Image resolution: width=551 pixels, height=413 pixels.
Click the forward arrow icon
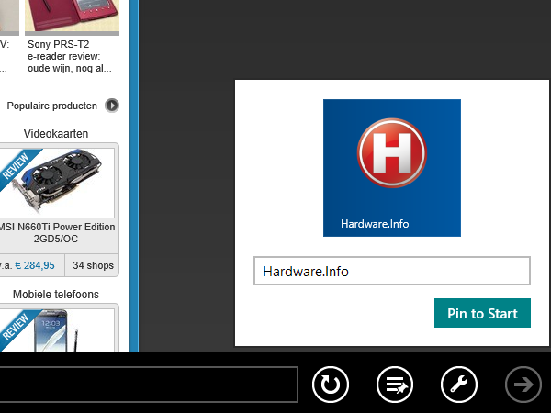523,385
